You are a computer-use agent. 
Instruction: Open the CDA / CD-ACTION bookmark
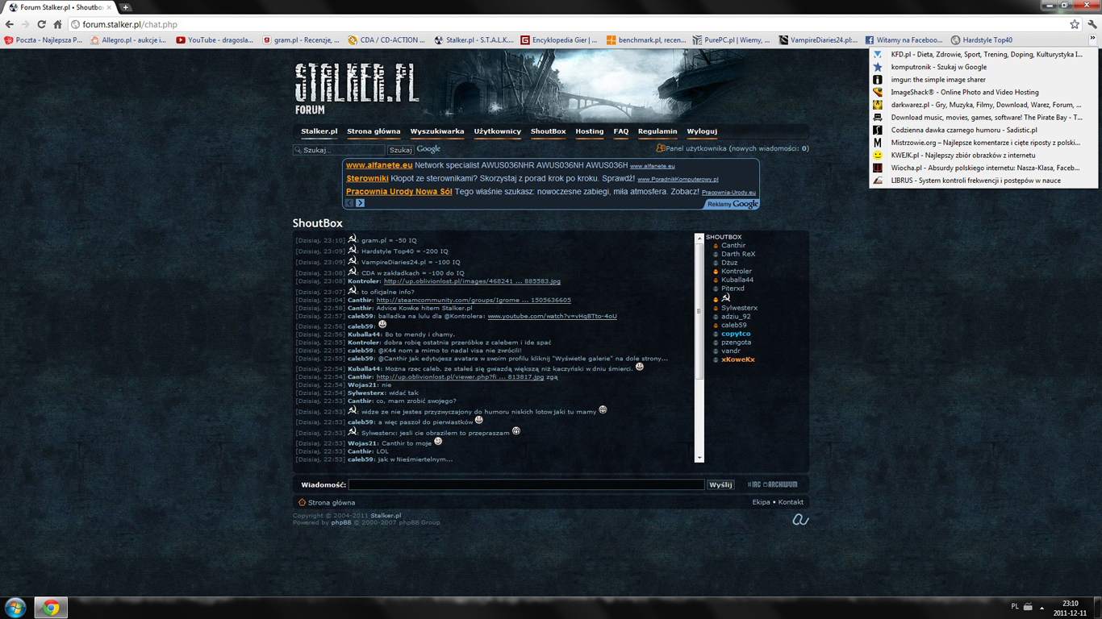pyautogui.click(x=387, y=39)
